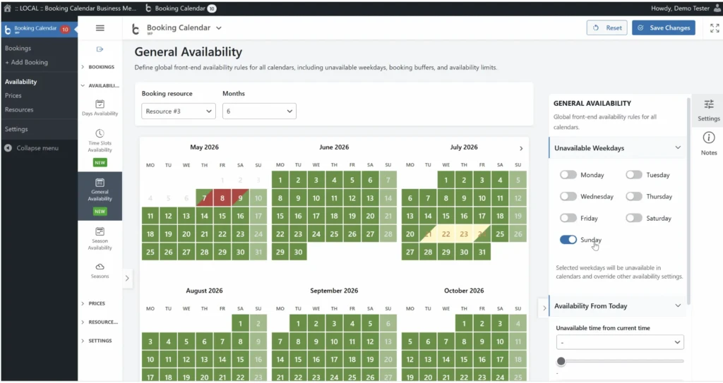Expand the RESOURCE... menu group
Screen dimensions: 723x383
100,322
